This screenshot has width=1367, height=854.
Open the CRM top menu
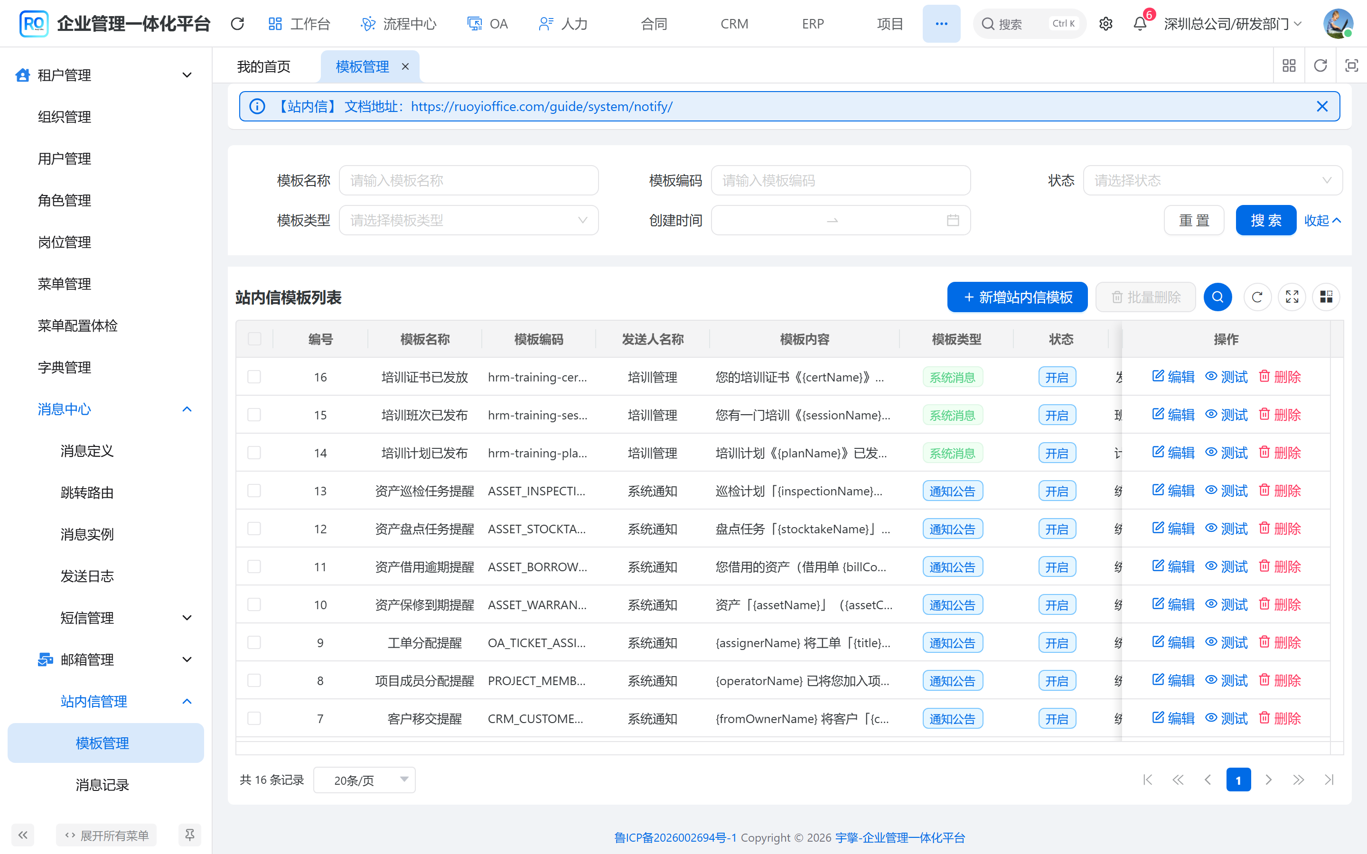[734, 24]
